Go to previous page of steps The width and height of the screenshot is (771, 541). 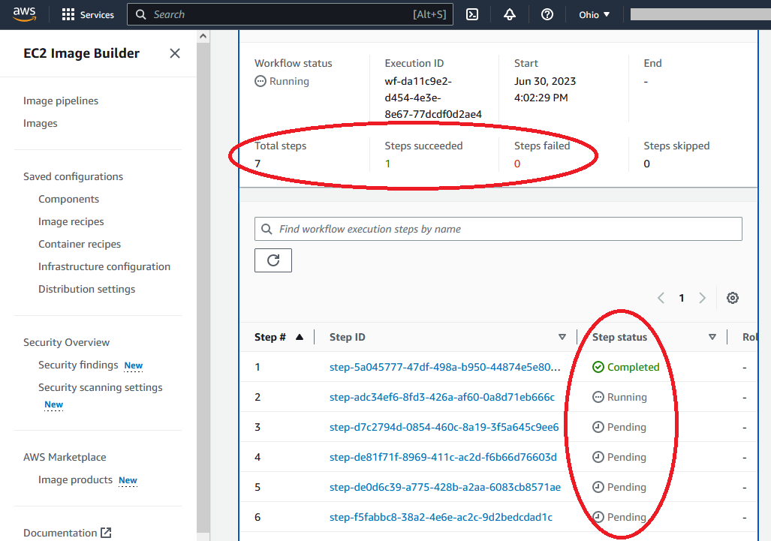(x=661, y=298)
